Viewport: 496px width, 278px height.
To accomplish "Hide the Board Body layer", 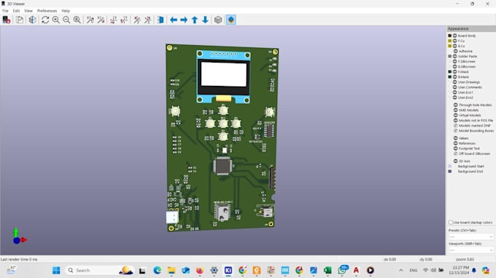I will pos(455,36).
